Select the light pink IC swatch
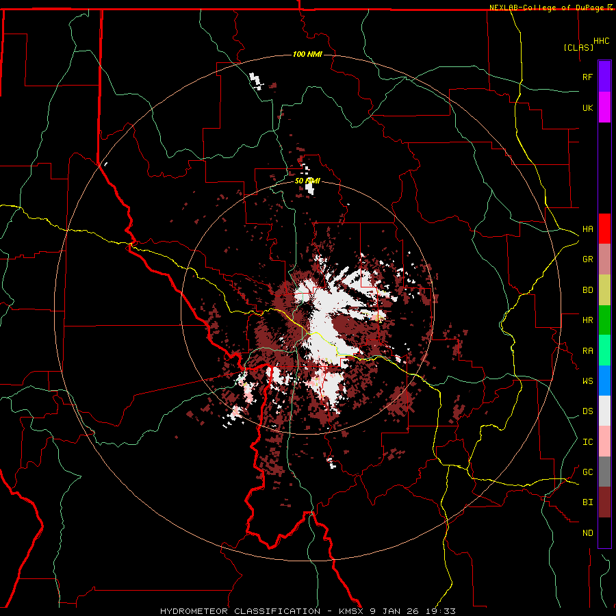This screenshot has height=616, width=616. (604, 441)
